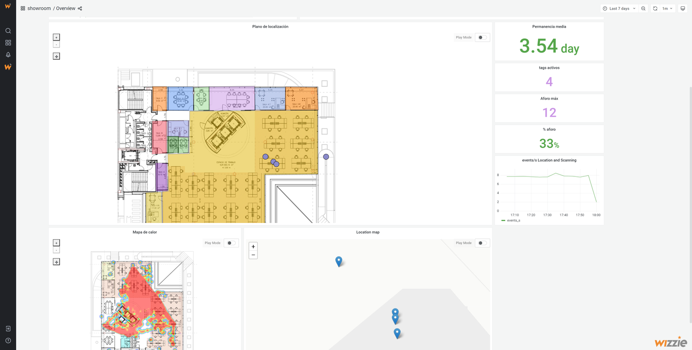This screenshot has width=692, height=350.
Task: Open Alerting via the bell icon
Action: coord(7,54)
